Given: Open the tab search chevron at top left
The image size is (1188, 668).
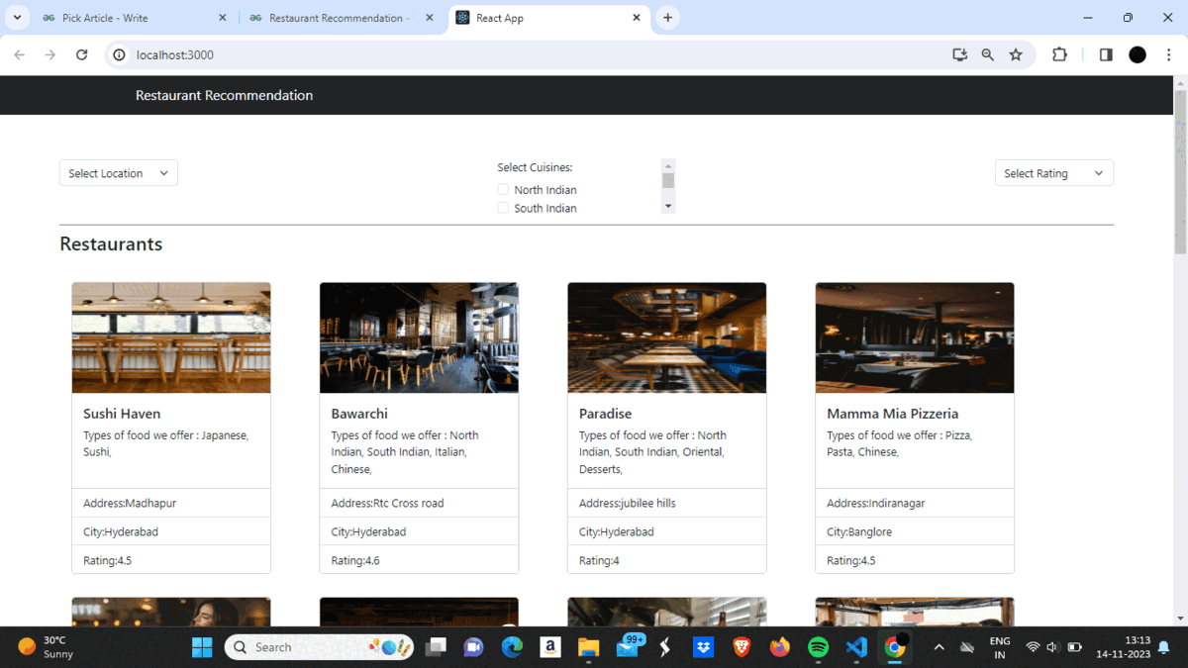Looking at the screenshot, I should pos(17,18).
